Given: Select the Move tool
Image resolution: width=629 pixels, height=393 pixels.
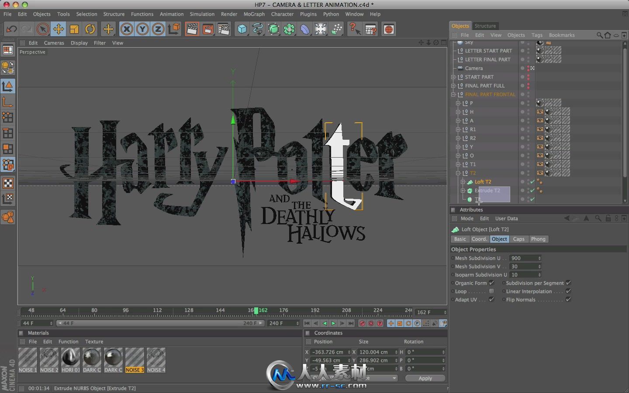Looking at the screenshot, I should tap(58, 29).
